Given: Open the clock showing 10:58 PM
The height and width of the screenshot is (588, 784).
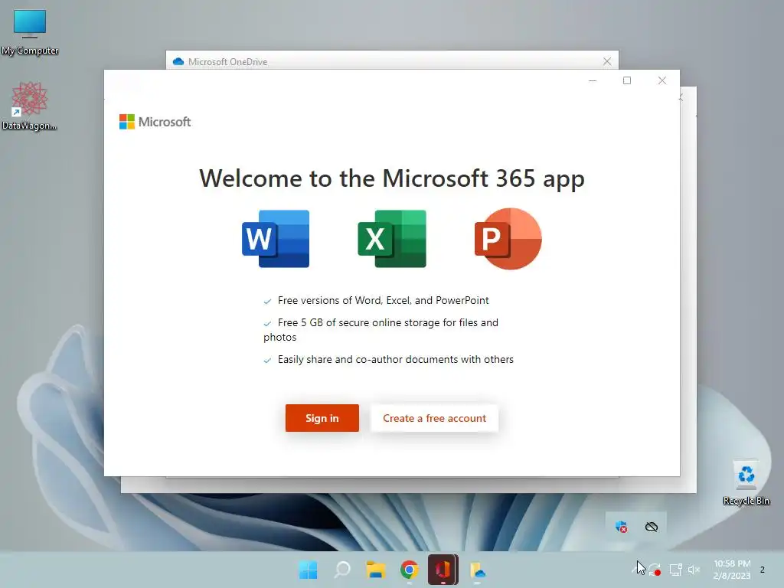Looking at the screenshot, I should click(x=732, y=570).
